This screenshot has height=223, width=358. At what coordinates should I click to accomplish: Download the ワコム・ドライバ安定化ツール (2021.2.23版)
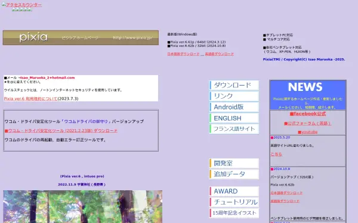(61, 131)
